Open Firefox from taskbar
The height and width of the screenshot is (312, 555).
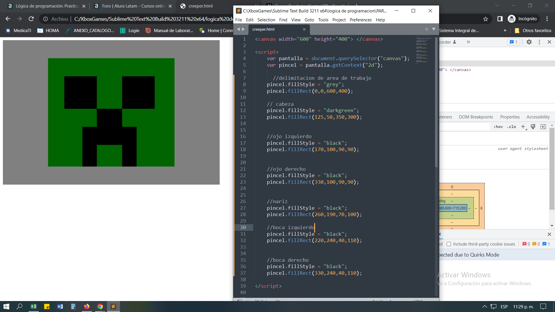[x=87, y=307]
